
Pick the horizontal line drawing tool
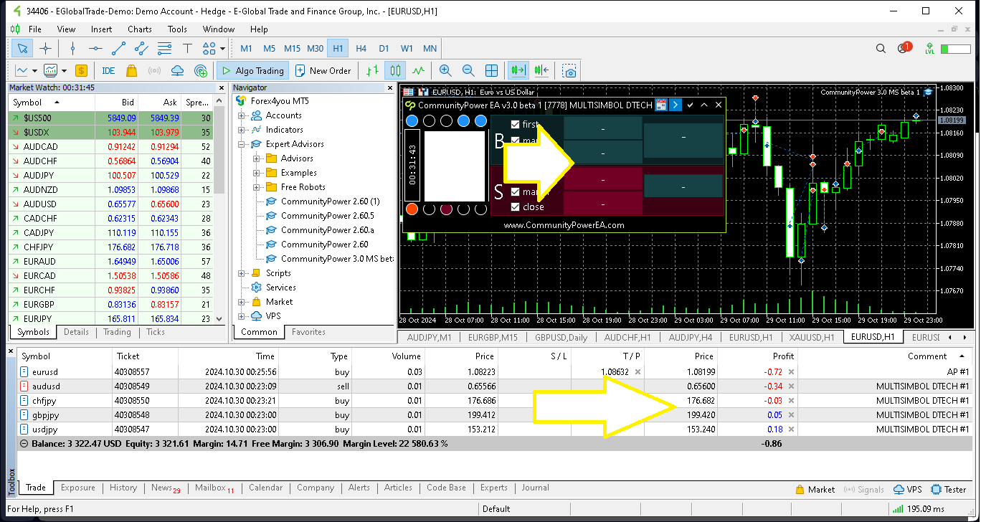pyautogui.click(x=95, y=49)
